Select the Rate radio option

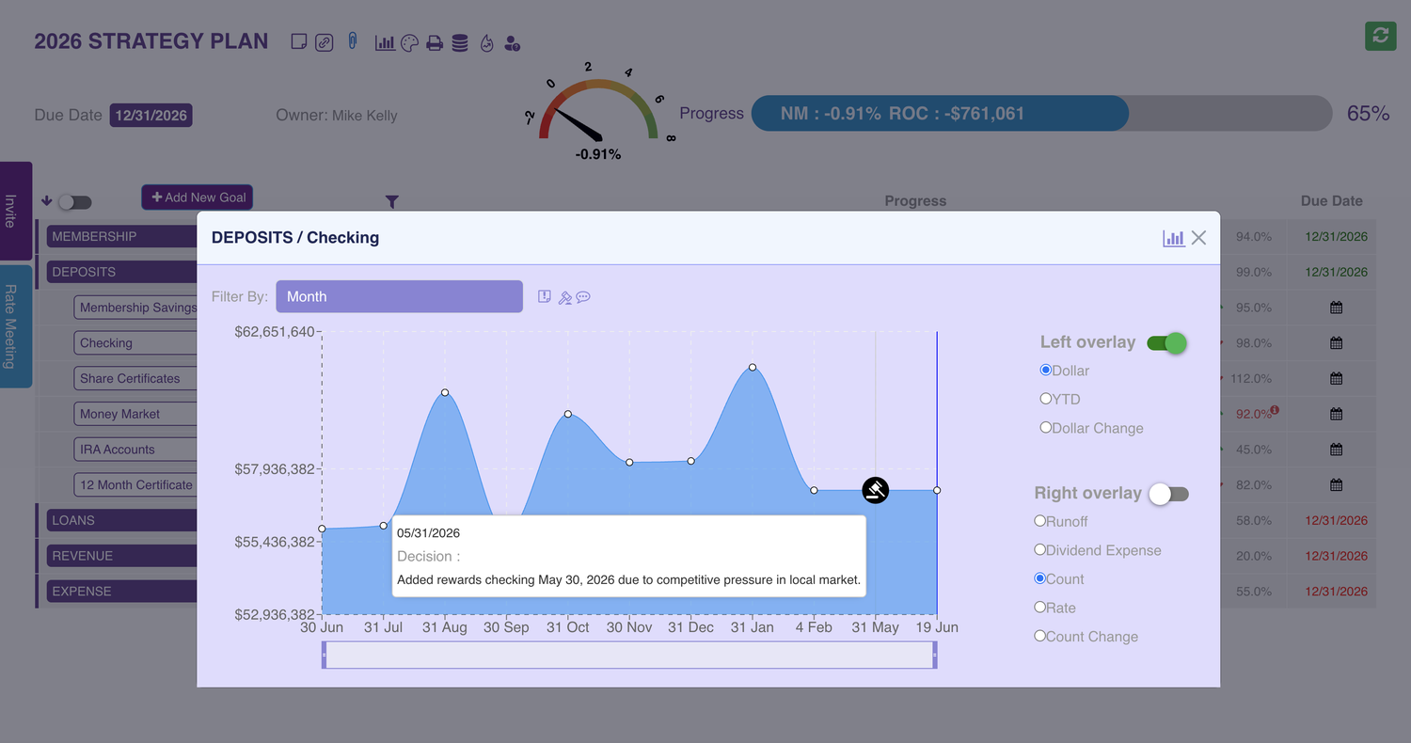click(1039, 608)
